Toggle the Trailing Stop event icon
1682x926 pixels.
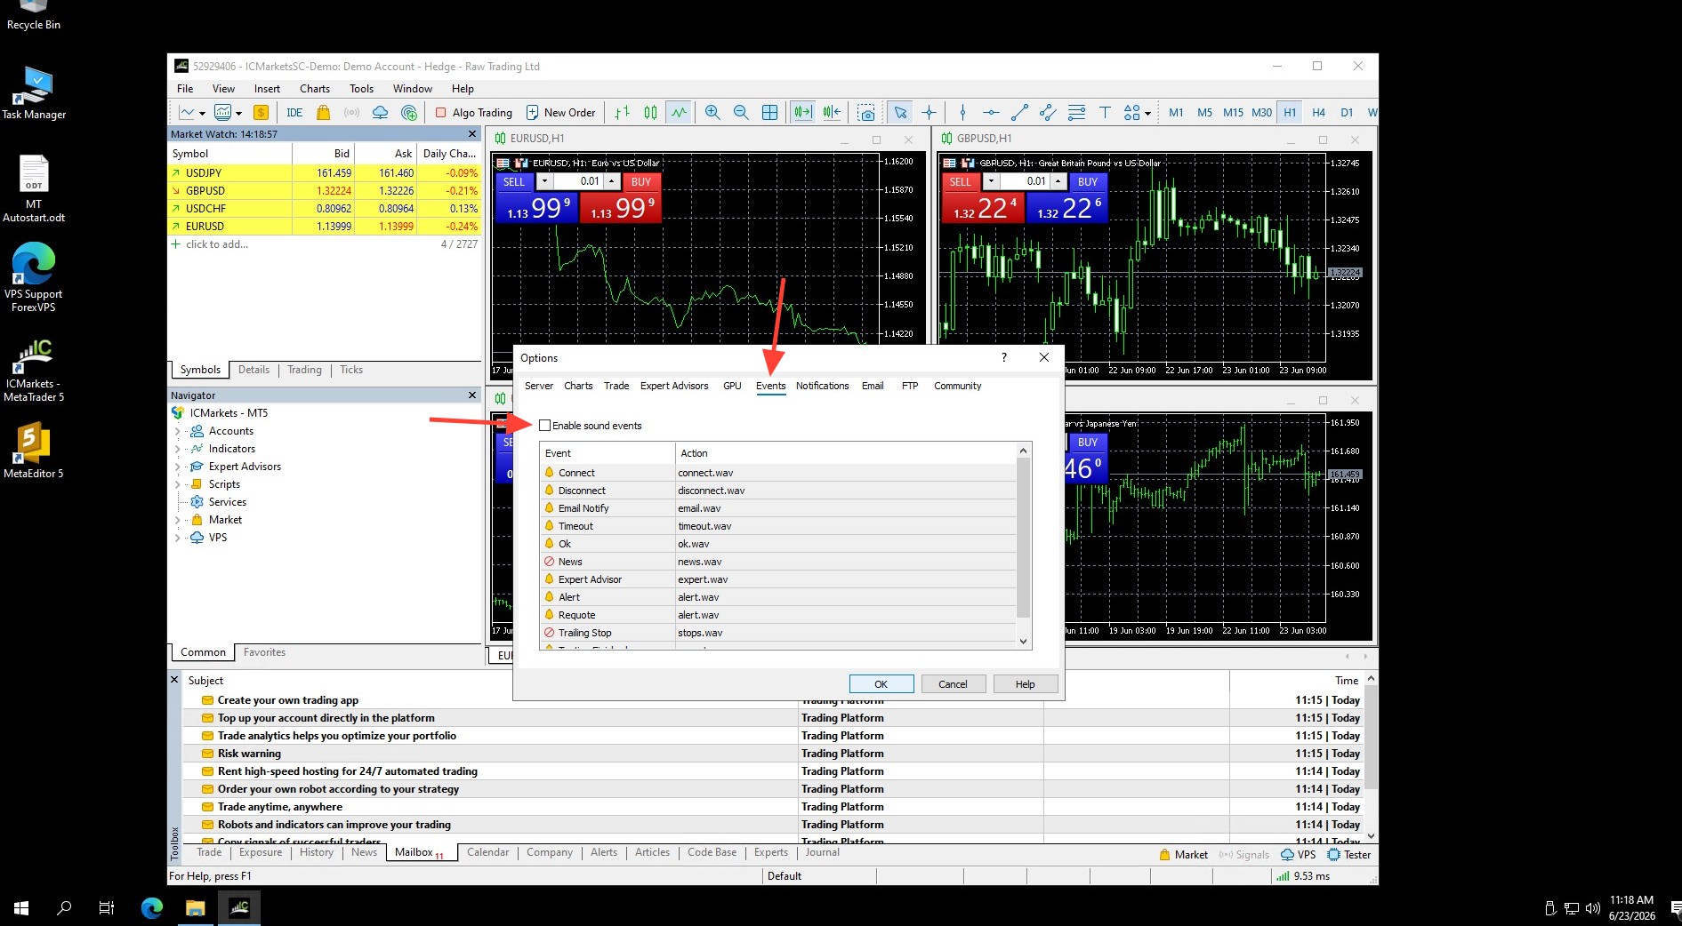550,633
